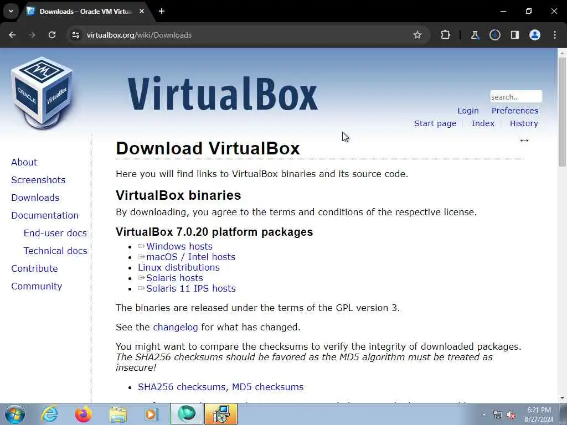
Task: Switch to the teal browser taskbar icon
Action: point(187,414)
